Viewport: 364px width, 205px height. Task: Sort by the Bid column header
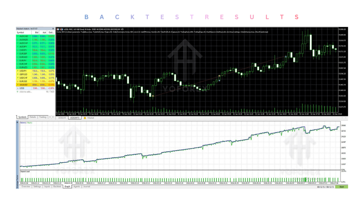[35, 32]
